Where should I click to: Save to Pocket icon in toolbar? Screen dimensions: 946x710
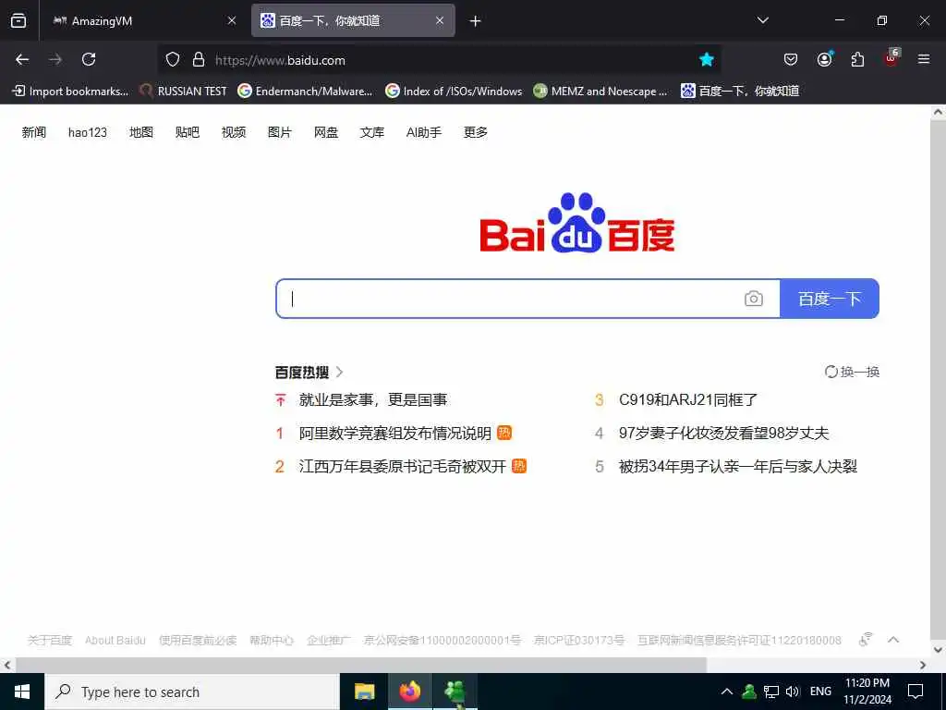click(791, 59)
